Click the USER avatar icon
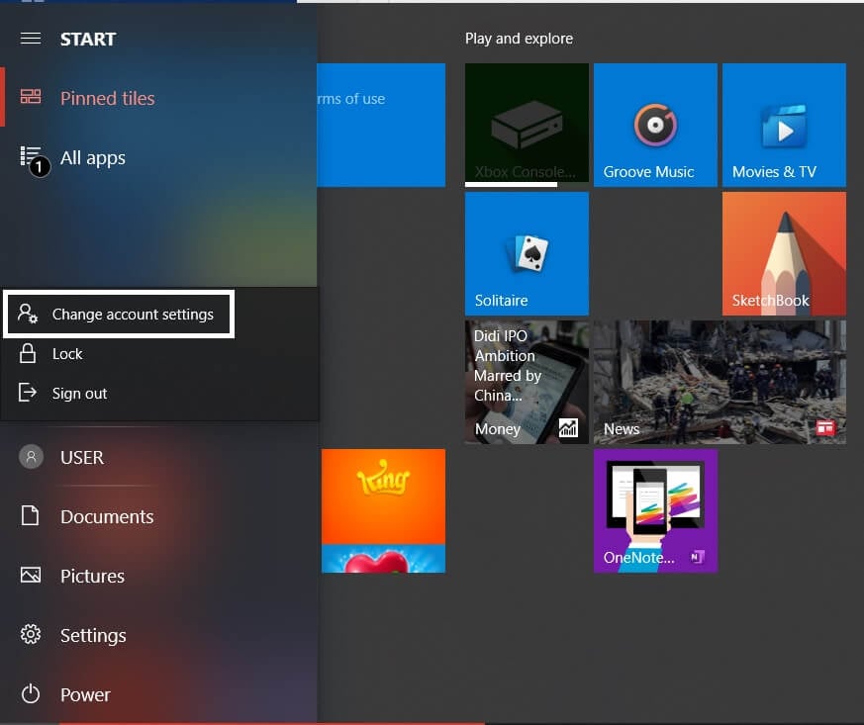Image resolution: width=864 pixels, height=725 pixels. click(x=31, y=456)
